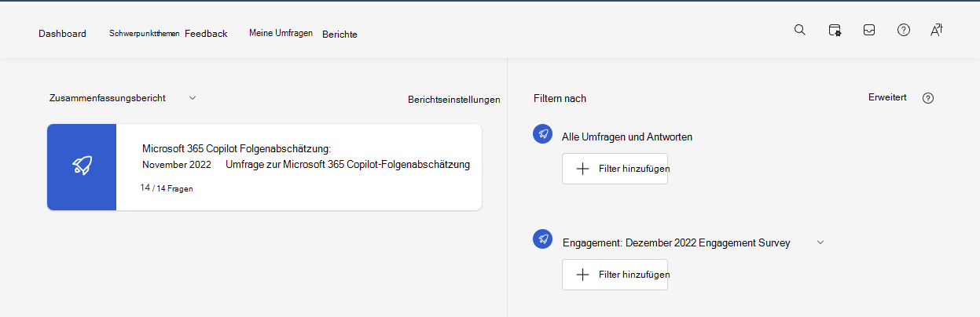The image size is (980, 317).
Task: Open the Meine Umfragen tab
Action: 281,33
